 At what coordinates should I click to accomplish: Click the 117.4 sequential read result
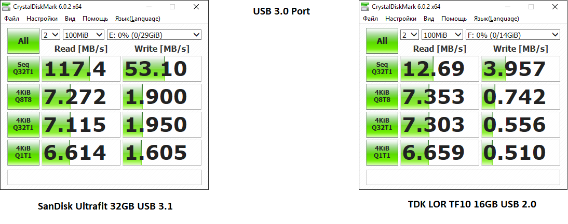tap(81, 68)
